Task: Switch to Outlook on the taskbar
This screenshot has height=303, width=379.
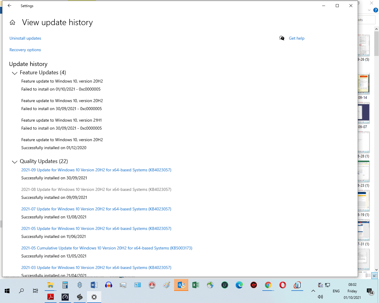Action: coord(181,285)
